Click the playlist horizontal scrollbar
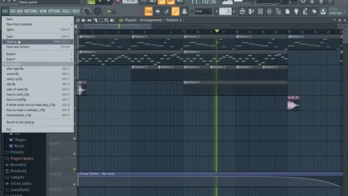Viewport: 348px width, 196px height. click(117, 27)
